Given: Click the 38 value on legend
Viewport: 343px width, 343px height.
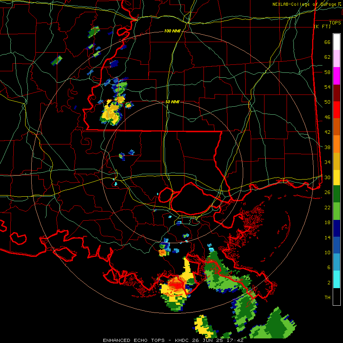Looking at the screenshot, I should [327, 147].
